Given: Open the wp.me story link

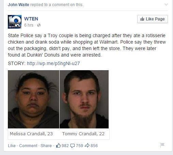Looking at the screenshot, I should click(x=53, y=63).
